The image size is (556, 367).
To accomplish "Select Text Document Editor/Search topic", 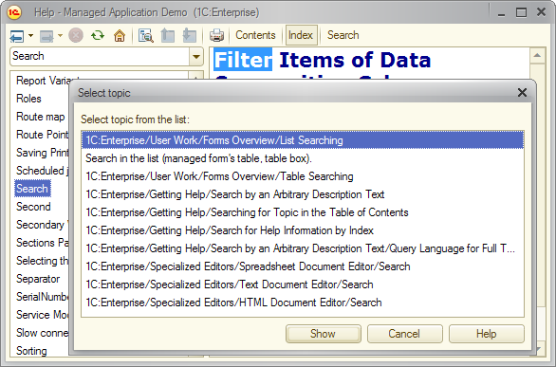I will coord(303,284).
